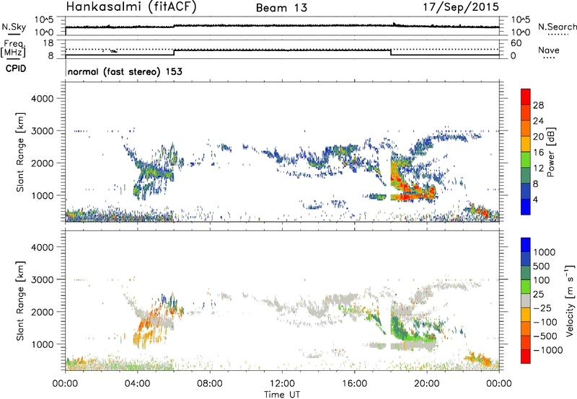
Task: Click the Slant Range label of power panel
Action: tap(20, 152)
